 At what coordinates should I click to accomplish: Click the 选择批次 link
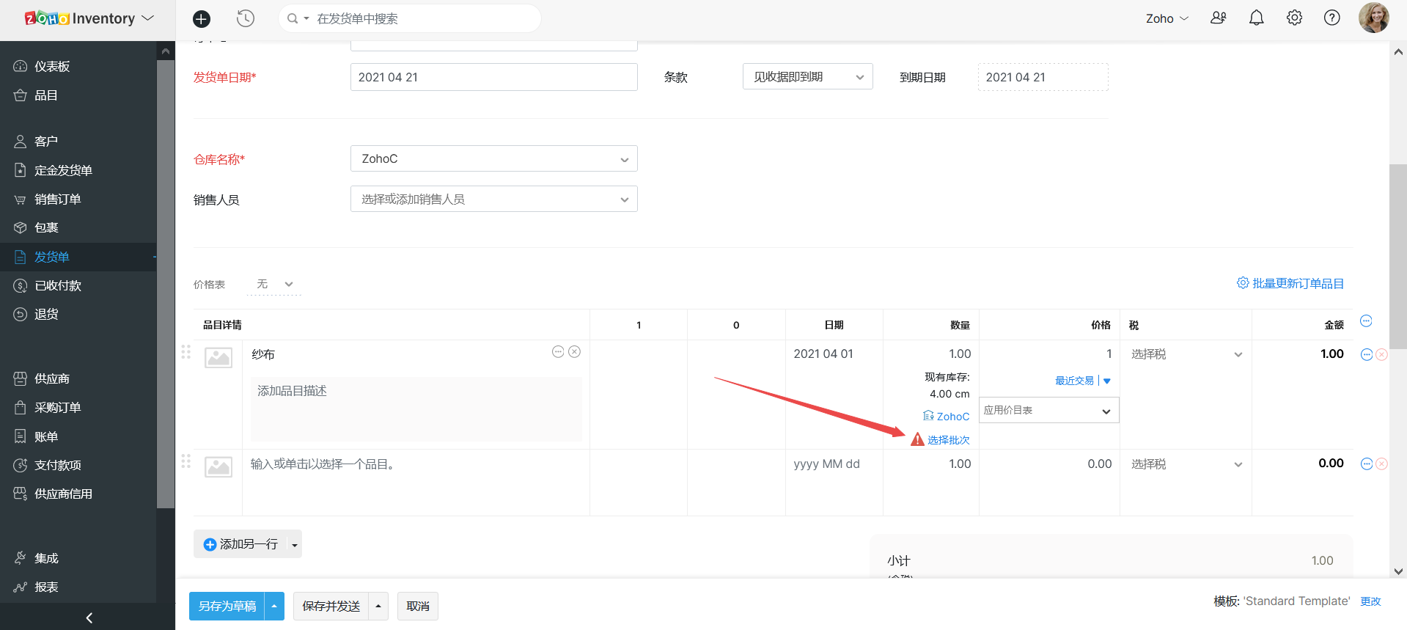point(948,440)
